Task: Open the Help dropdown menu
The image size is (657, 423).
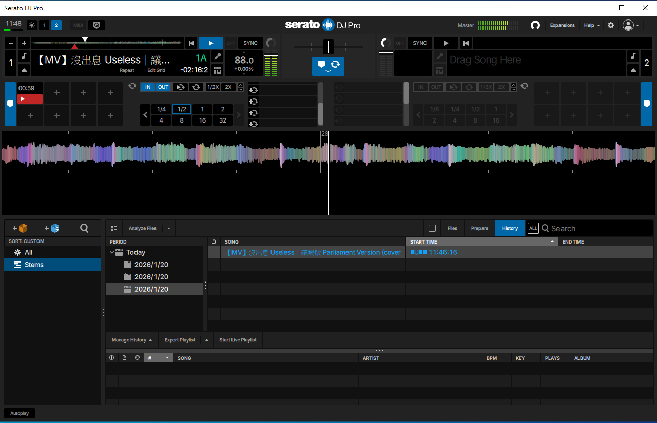Action: pyautogui.click(x=591, y=25)
